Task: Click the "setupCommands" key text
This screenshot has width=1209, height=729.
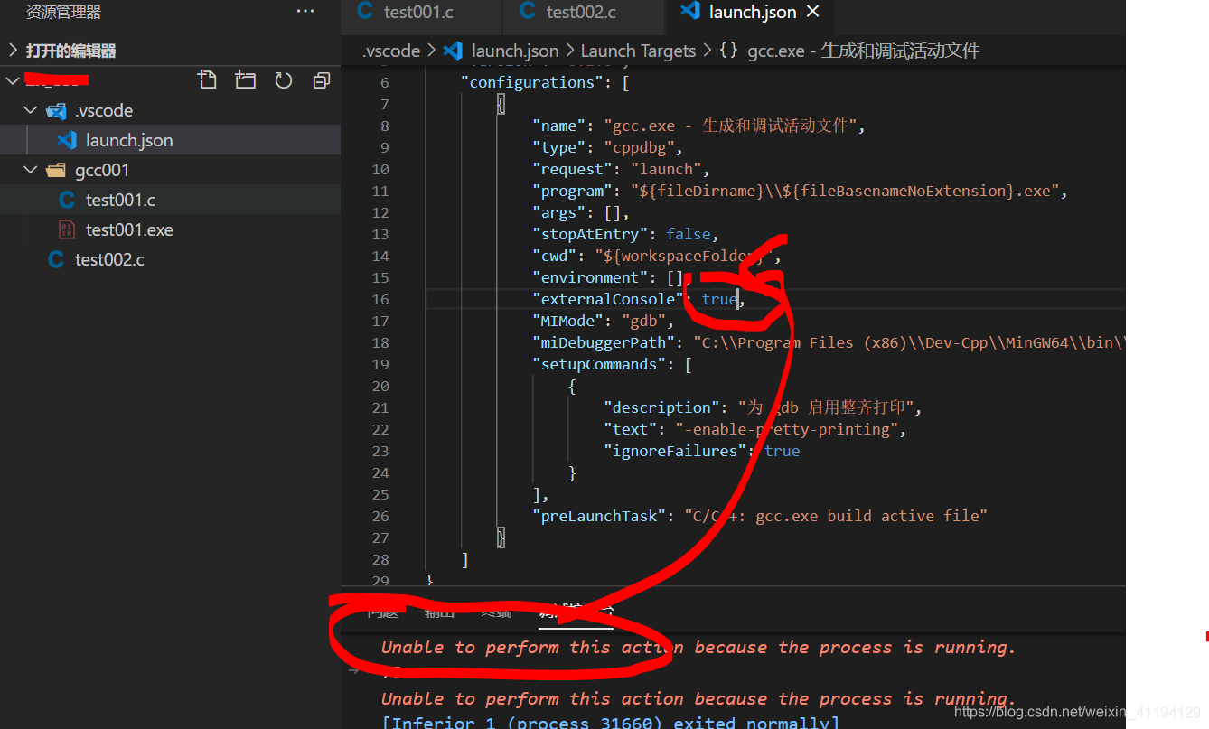Action: tap(599, 364)
